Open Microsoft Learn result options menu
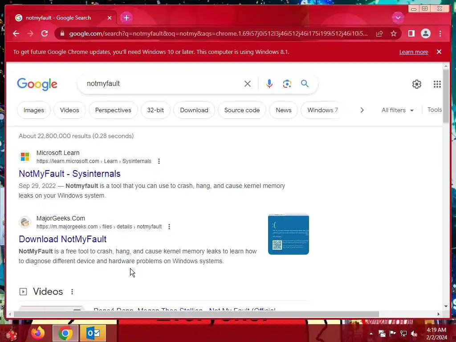The height and width of the screenshot is (342, 456). (x=159, y=161)
